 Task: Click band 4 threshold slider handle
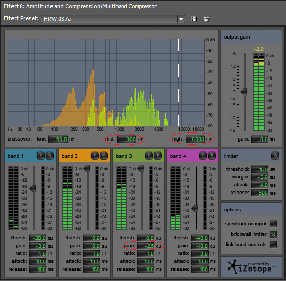click(x=195, y=208)
